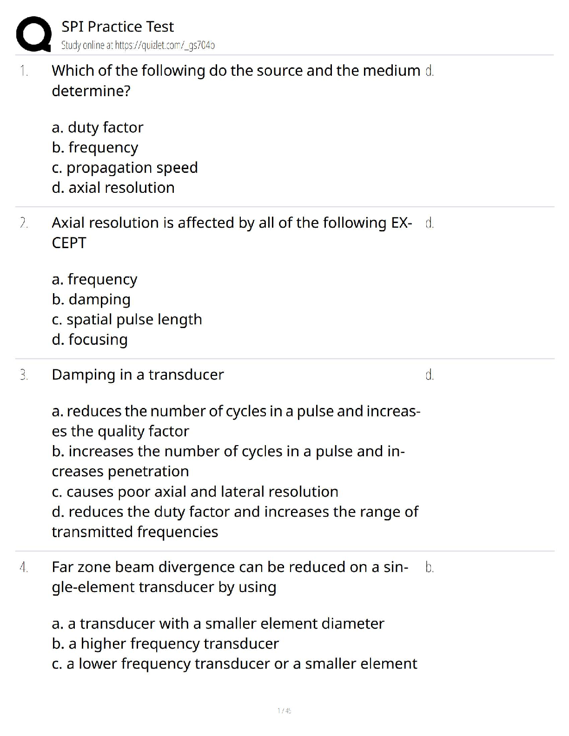Select 'a. a transducer with a smaller element diameter'
This screenshot has width=569, height=736.
tap(218, 624)
